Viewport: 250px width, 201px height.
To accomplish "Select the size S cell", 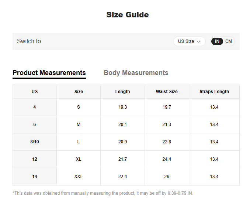I will click(79, 107).
